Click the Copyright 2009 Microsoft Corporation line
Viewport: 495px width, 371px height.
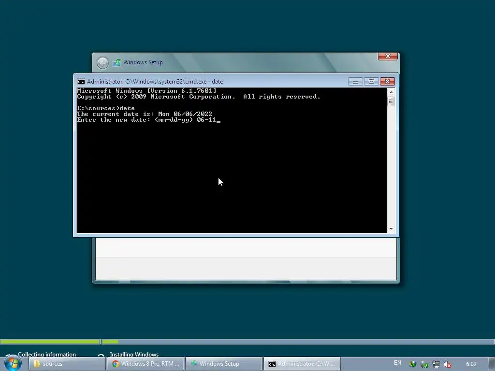pyautogui.click(x=199, y=97)
